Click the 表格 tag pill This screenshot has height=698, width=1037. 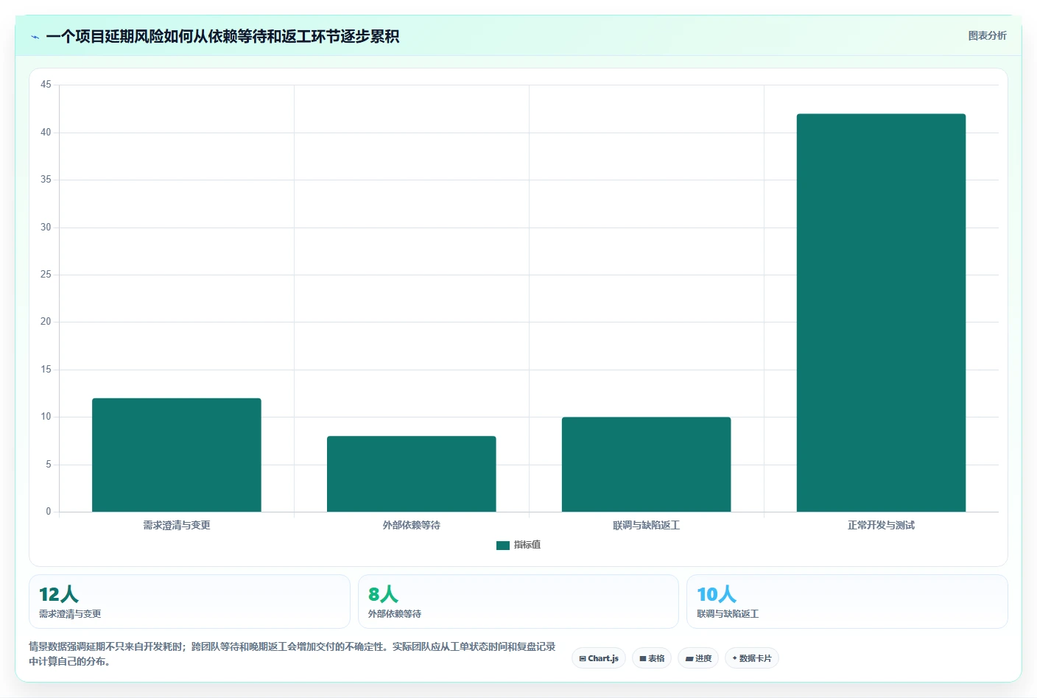coord(652,658)
